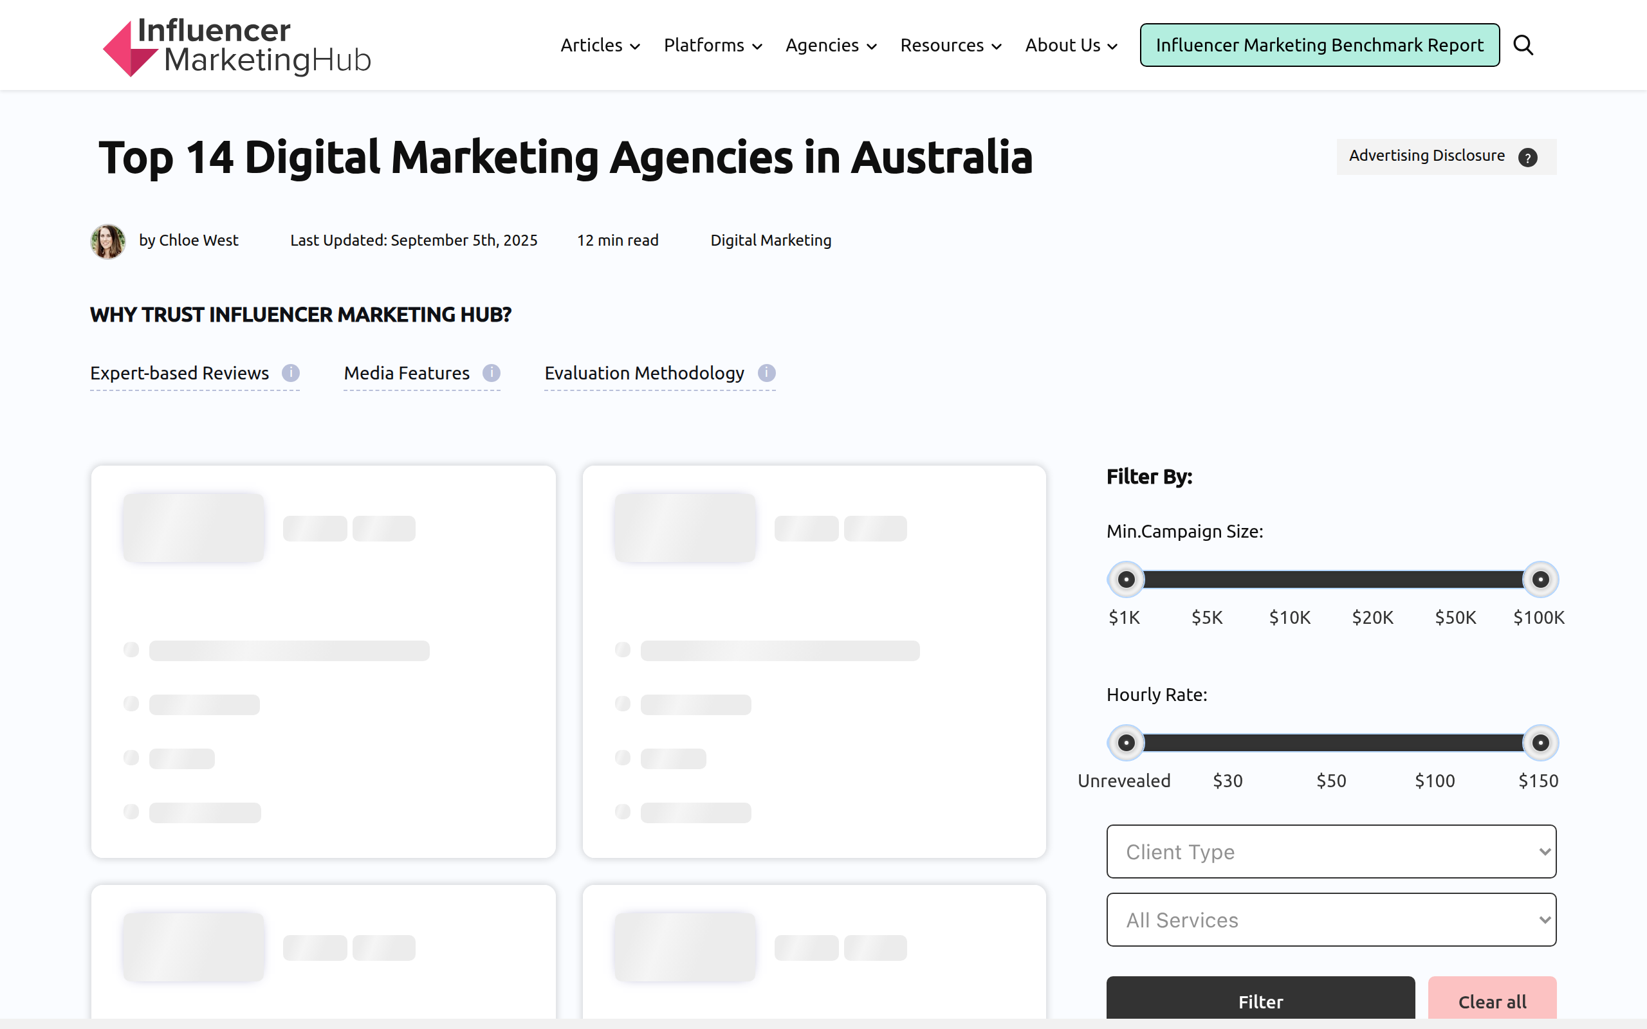This screenshot has width=1647, height=1029.
Task: Open Influencer Marketing Benchmark Report
Action: coord(1320,45)
